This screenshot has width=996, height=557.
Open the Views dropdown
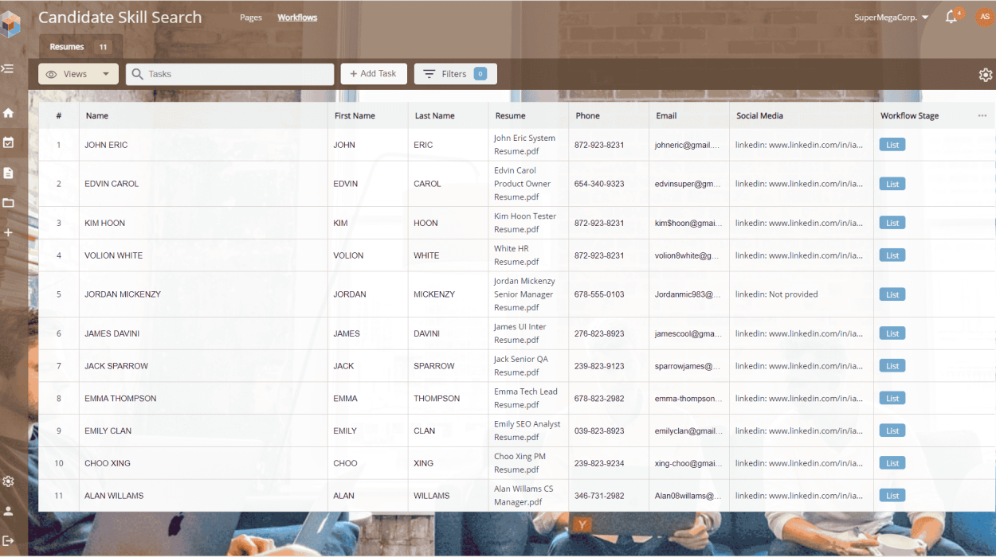coord(77,73)
